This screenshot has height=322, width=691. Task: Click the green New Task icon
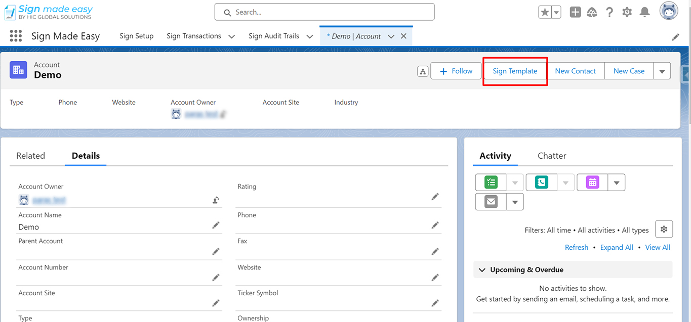click(491, 182)
